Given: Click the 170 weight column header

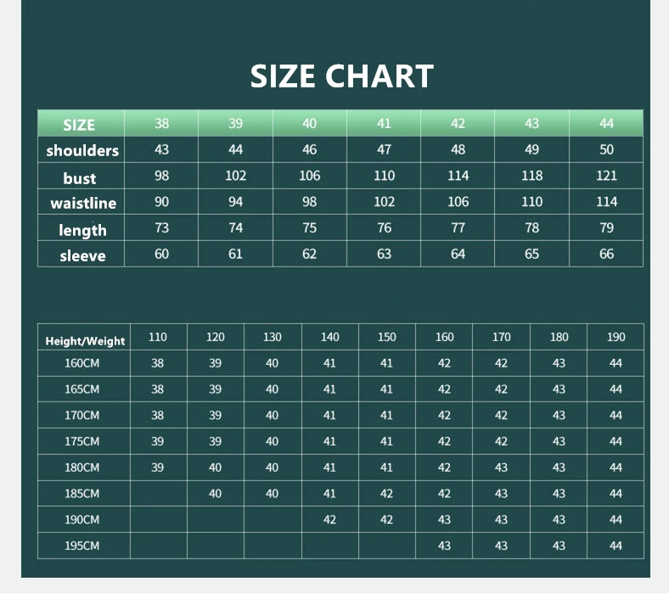Looking at the screenshot, I should coord(502,337).
